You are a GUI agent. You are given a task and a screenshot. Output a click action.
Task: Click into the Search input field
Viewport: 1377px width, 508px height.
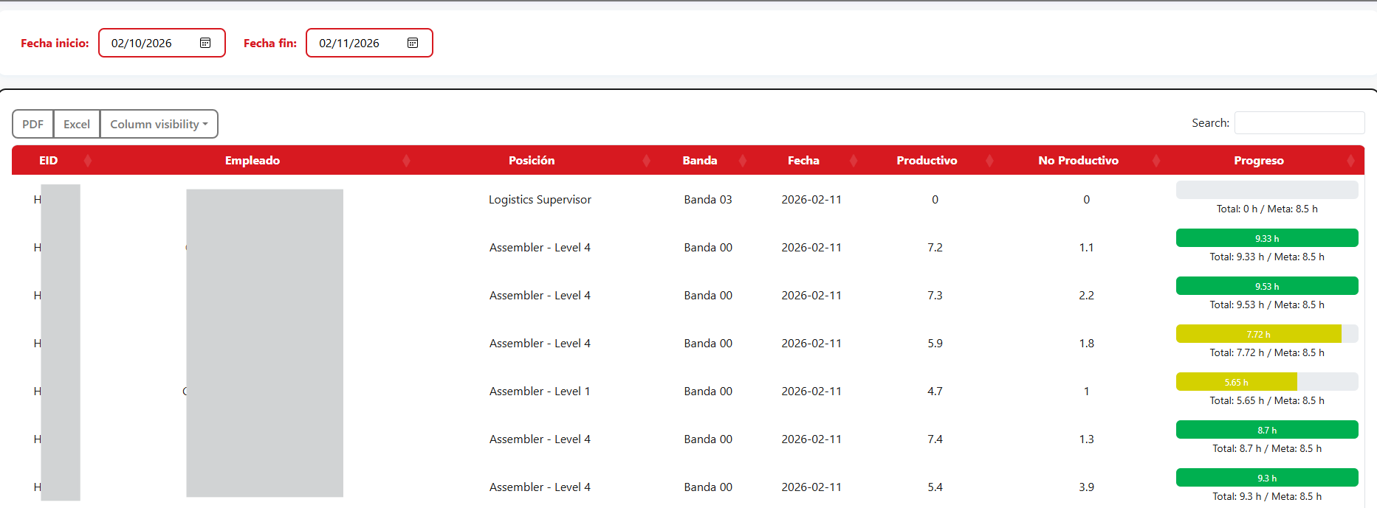click(x=1299, y=123)
